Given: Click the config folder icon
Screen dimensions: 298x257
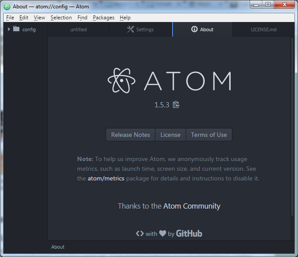Looking at the screenshot, I should click(x=16, y=29).
